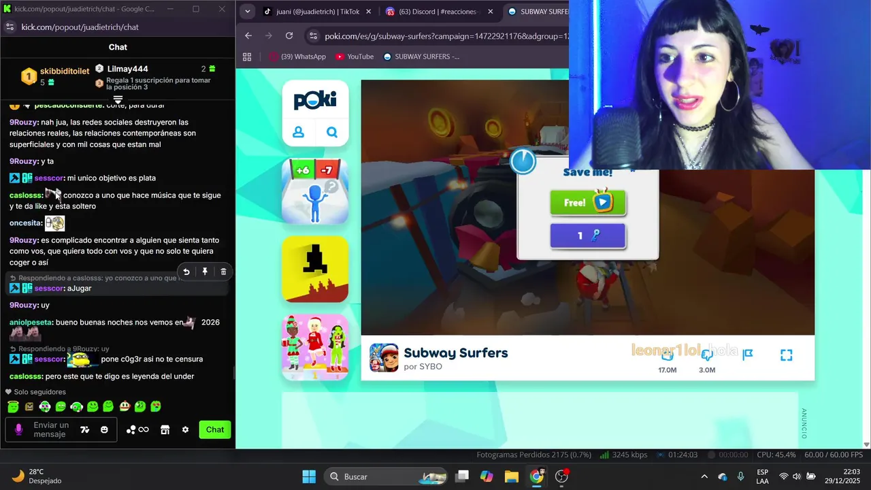This screenshot has height=490, width=871.
Task: Open the 7TV emote picker icon
Action: click(85, 429)
